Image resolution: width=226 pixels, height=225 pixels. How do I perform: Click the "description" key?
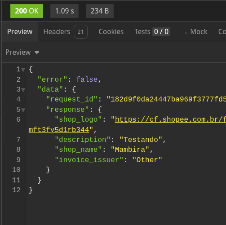[x=83, y=140]
